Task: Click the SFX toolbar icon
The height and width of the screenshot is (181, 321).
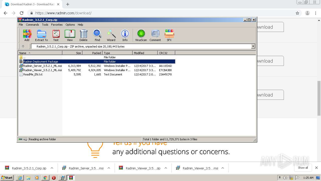Action: 169,35
